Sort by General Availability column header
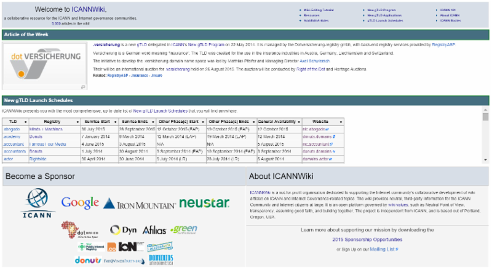The height and width of the screenshot is (268, 492). (x=278, y=122)
